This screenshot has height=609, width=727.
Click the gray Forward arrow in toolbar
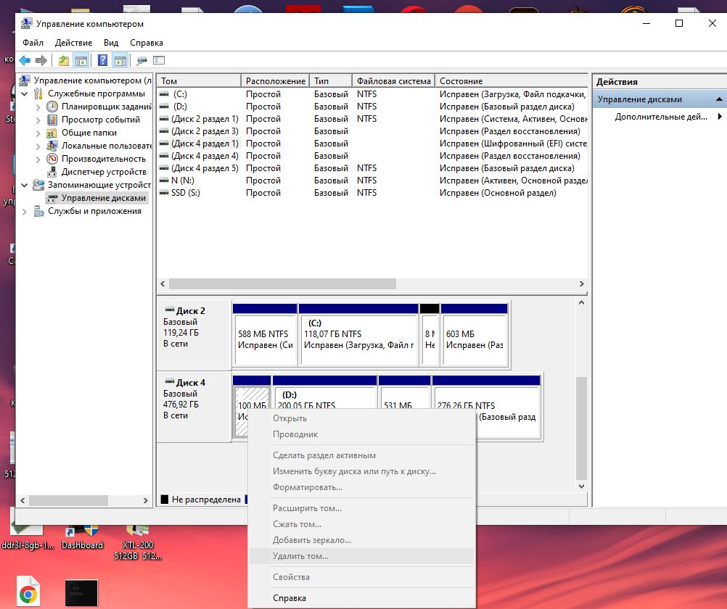pos(41,60)
